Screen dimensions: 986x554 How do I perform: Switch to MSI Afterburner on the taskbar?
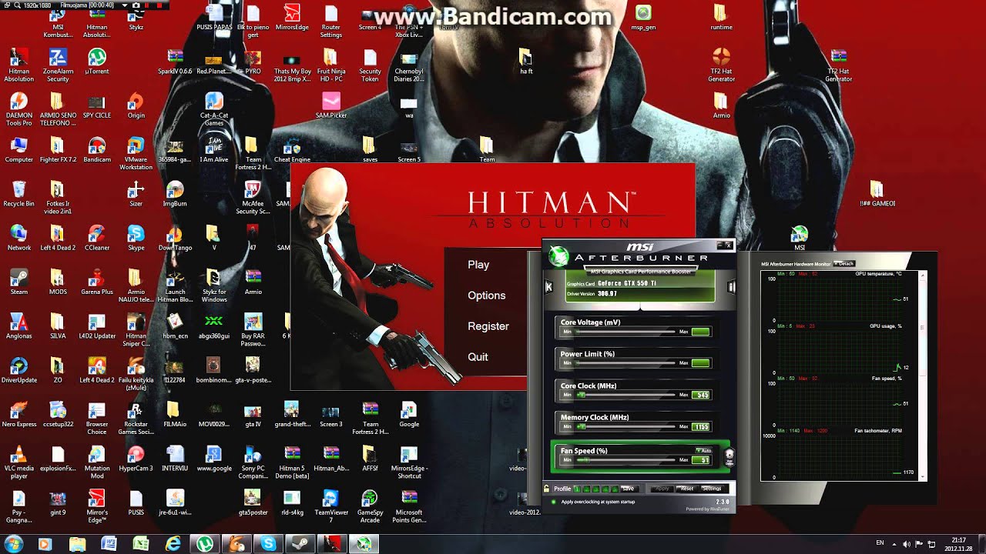(363, 544)
